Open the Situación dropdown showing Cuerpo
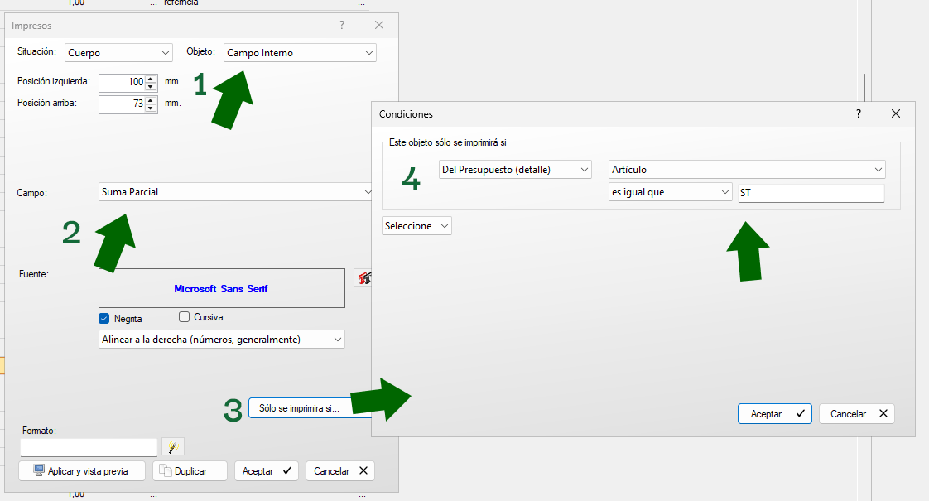This screenshot has width=929, height=501. [118, 53]
